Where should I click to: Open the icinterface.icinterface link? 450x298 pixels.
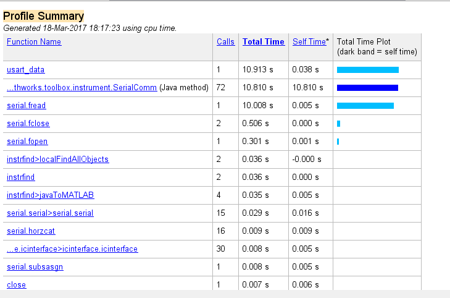72,249
